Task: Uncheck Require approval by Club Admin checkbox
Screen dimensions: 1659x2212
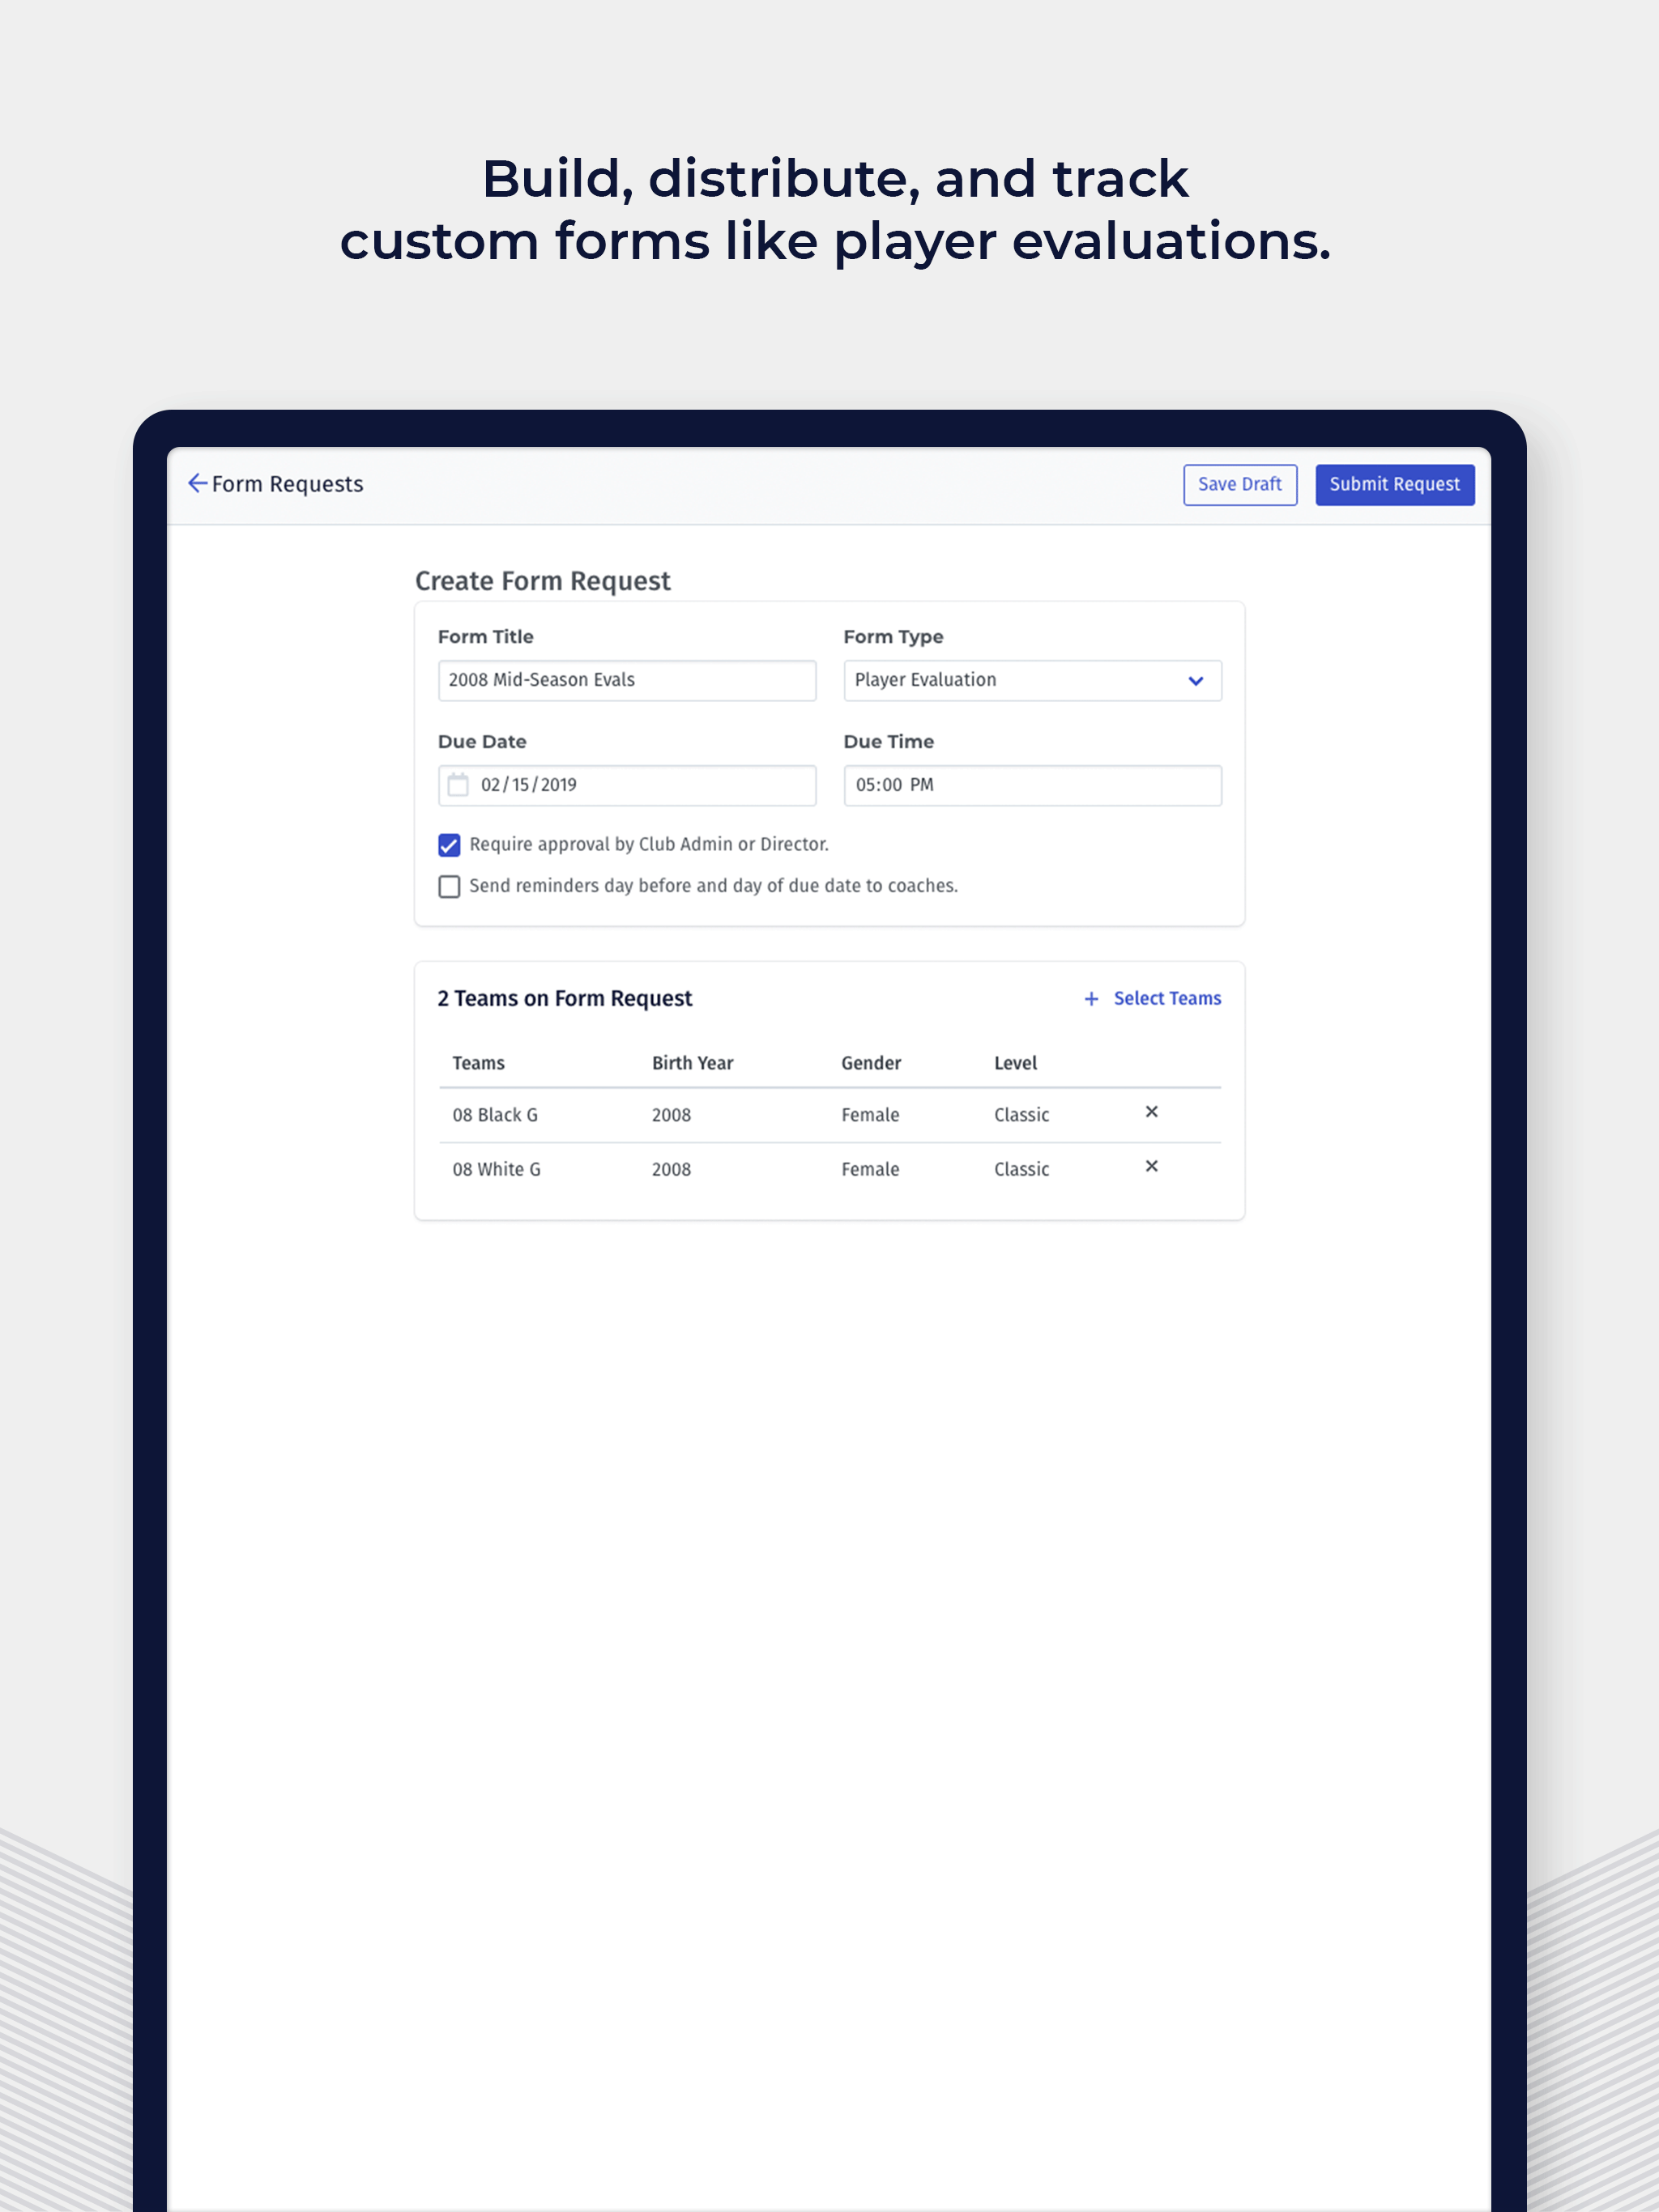Action: coord(450,845)
